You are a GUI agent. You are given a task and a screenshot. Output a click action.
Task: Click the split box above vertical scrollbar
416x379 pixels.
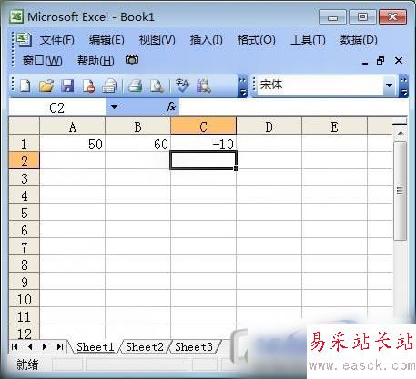[x=400, y=124]
